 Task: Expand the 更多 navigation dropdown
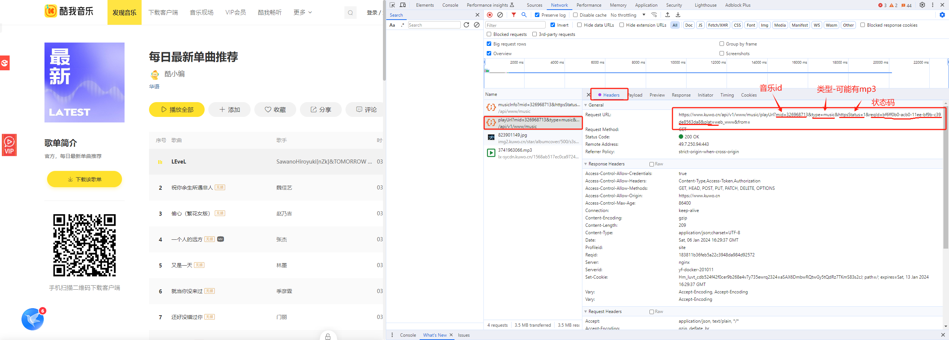pyautogui.click(x=303, y=13)
